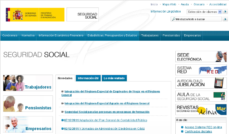The image size is (229, 134).
Task: Switch to the Información útil tab
Action: tap(88, 78)
